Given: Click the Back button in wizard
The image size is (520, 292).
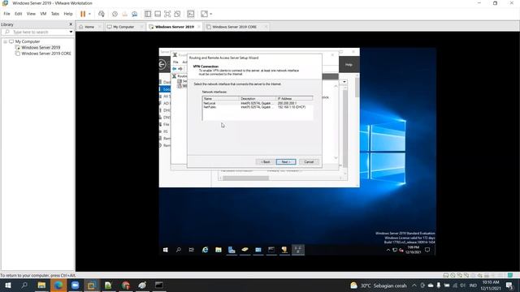Looking at the screenshot, I should click(x=266, y=162).
